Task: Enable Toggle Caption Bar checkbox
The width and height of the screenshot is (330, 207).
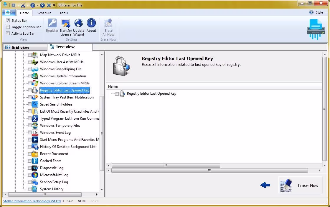Action: tap(8, 27)
